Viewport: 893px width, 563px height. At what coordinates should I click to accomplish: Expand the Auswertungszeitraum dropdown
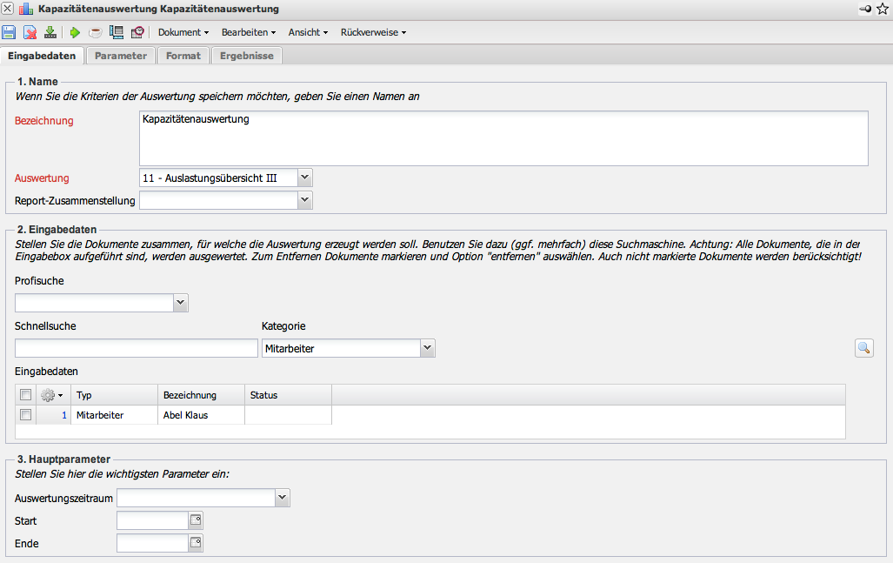283,498
